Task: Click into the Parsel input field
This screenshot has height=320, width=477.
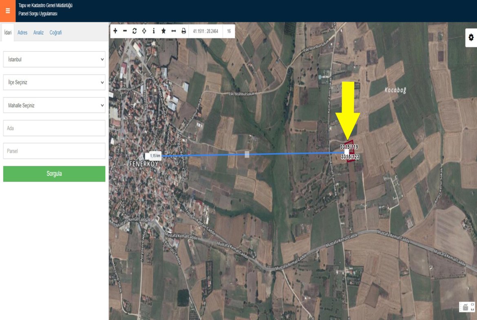Action: [54, 151]
